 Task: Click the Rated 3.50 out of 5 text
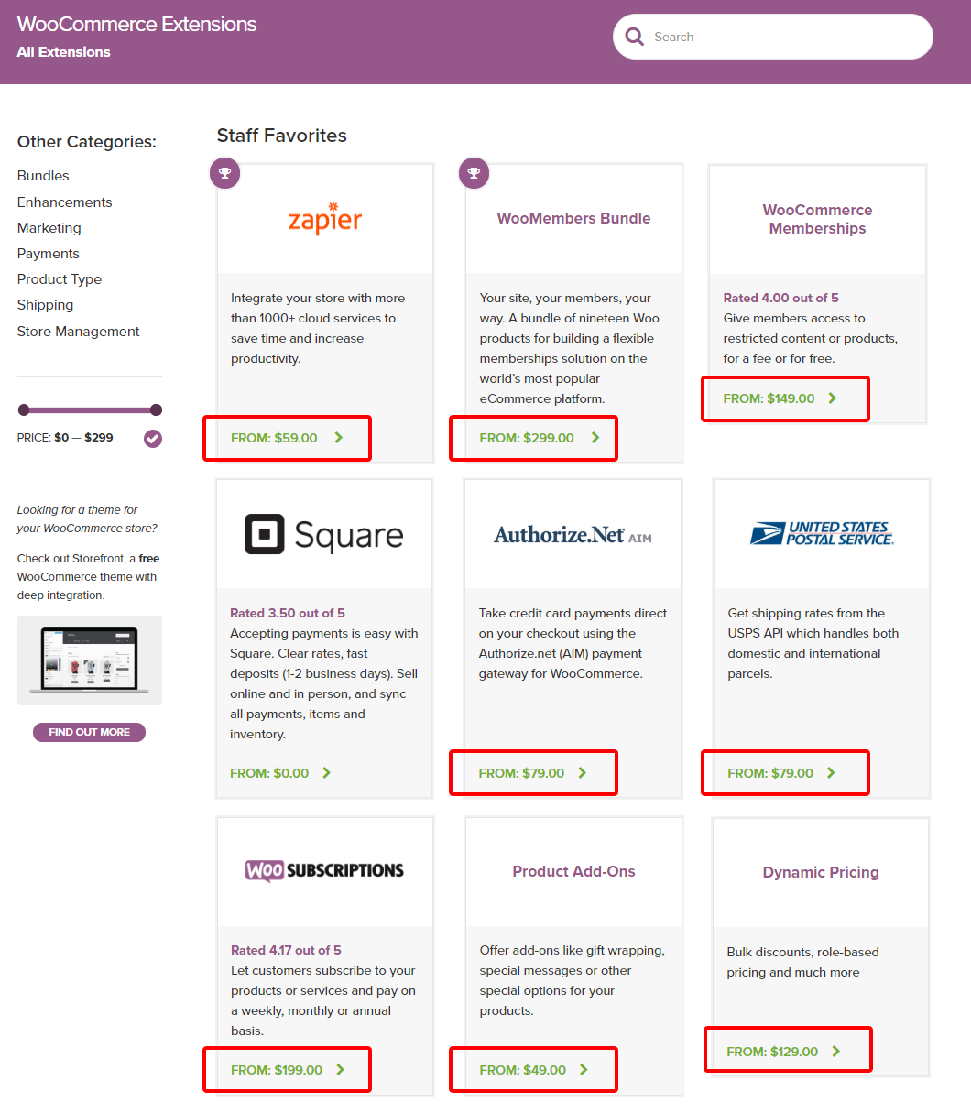[x=288, y=613]
